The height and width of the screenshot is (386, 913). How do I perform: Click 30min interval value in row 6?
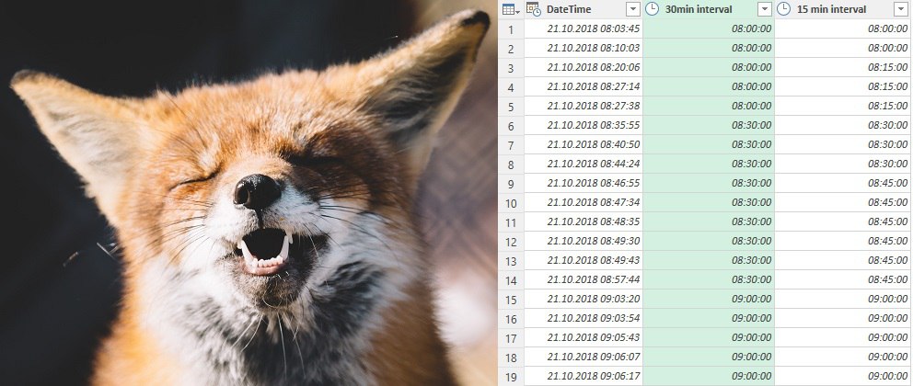pyautogui.click(x=709, y=125)
